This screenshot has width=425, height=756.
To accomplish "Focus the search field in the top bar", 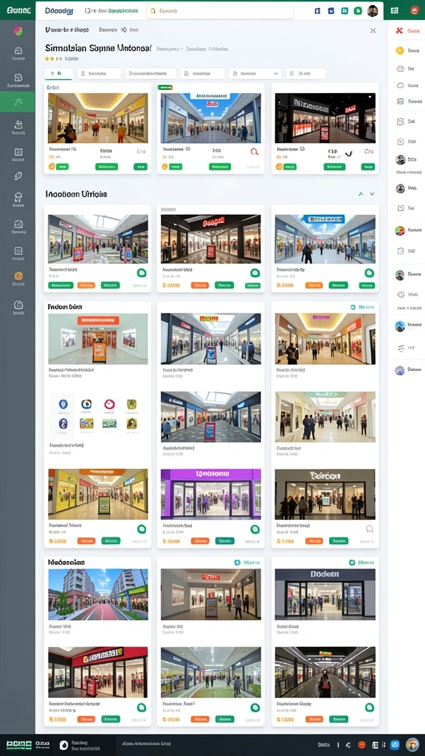I will click(220, 10).
